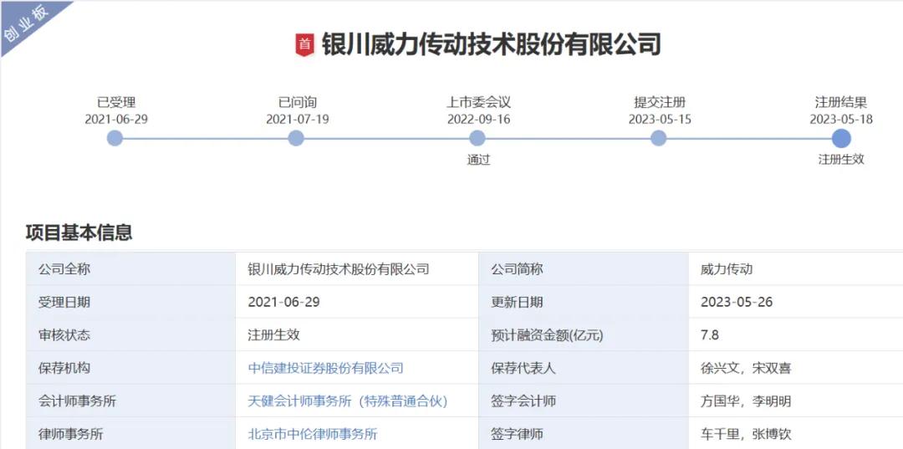Image resolution: width=903 pixels, height=449 pixels.
Task: Click the red 首 badge icon
Action: pos(304,45)
